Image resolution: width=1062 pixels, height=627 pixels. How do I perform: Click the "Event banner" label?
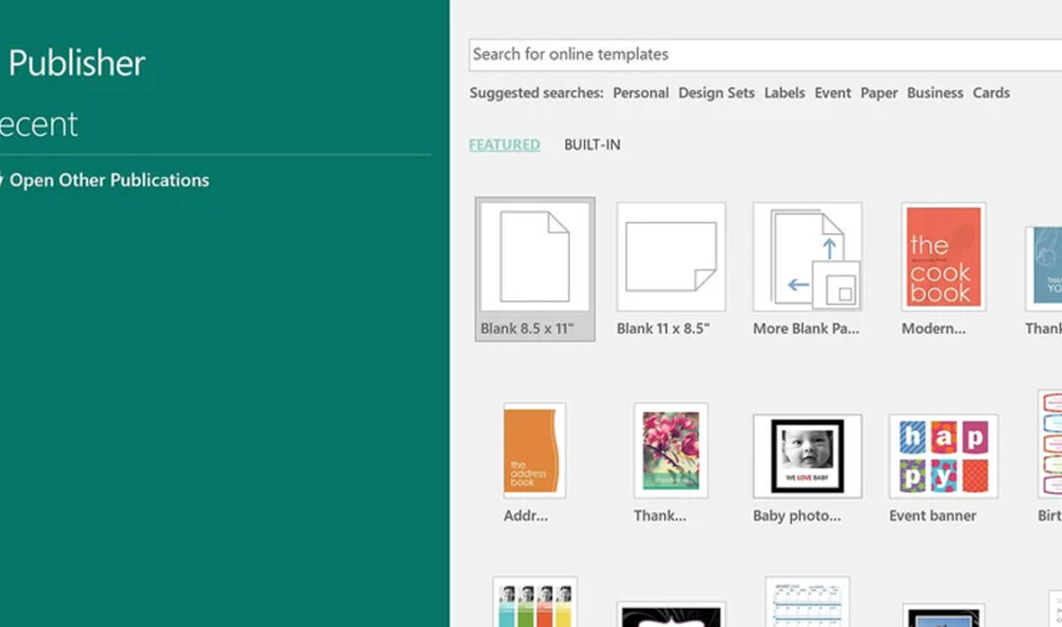933,515
